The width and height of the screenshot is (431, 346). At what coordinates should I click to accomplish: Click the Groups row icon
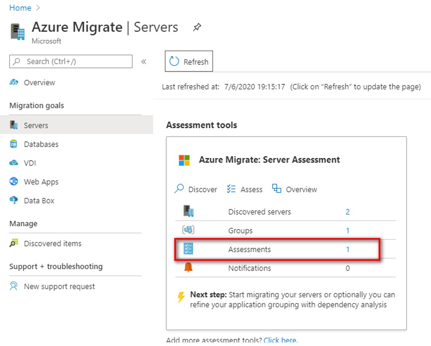coord(188,230)
